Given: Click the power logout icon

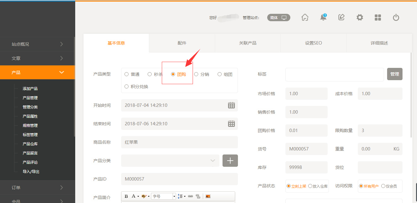Looking at the screenshot, I should (396, 18).
